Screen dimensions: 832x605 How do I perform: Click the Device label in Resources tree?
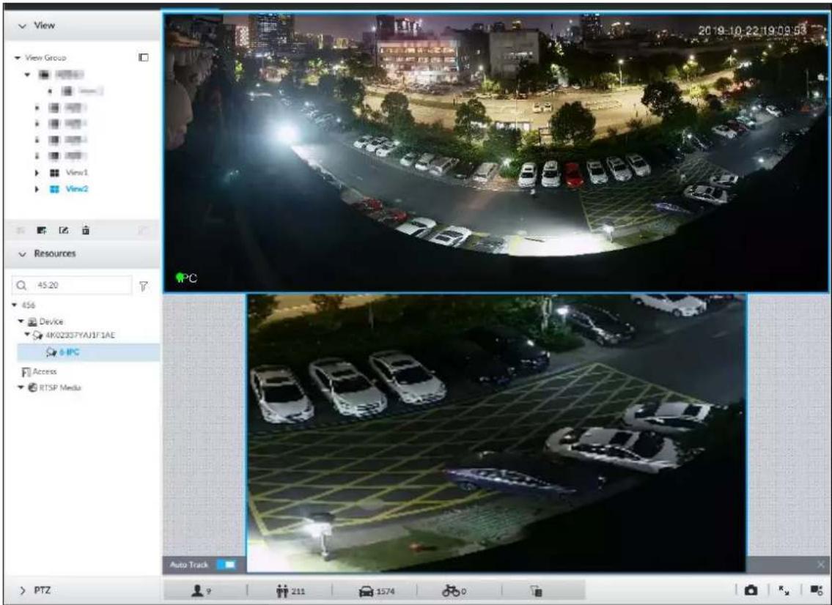coord(51,322)
